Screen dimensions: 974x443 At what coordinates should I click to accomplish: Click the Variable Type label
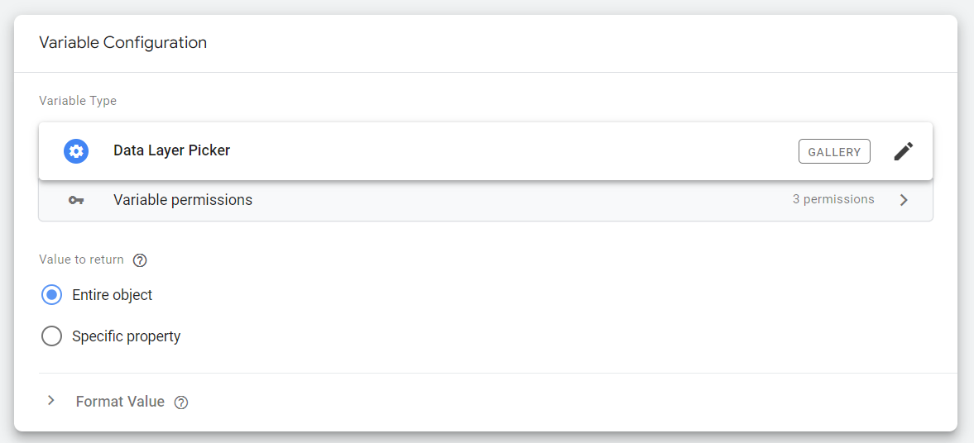(x=78, y=101)
